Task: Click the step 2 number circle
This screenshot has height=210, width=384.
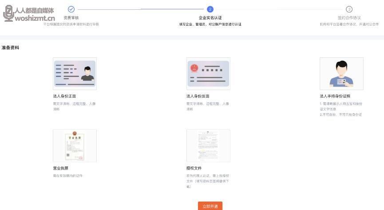Action: pos(210,9)
